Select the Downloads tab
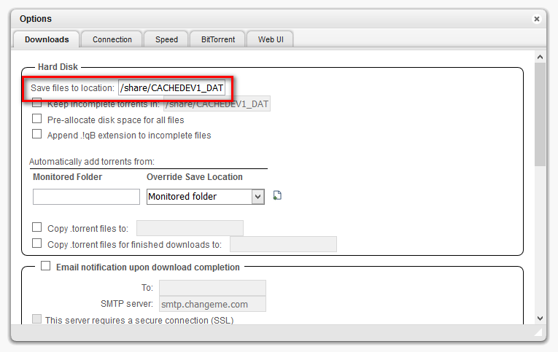 click(47, 39)
